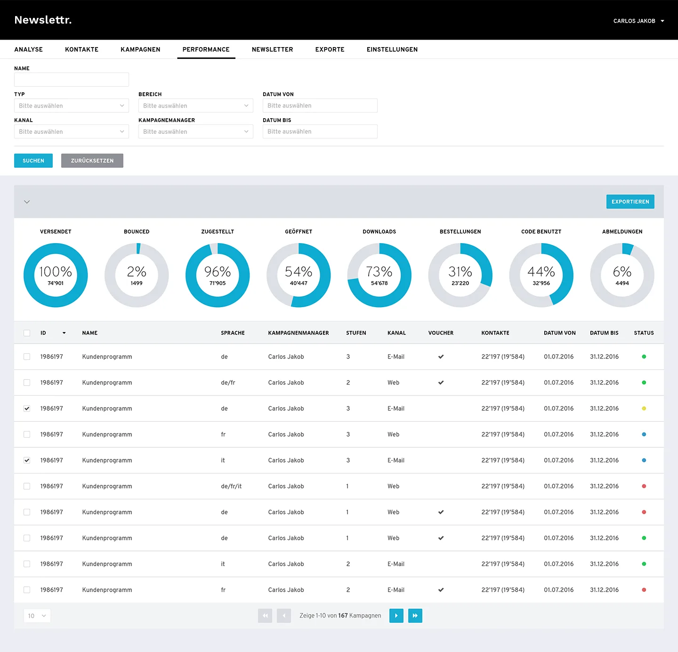Open the Kampagnemanager dropdown
Image resolution: width=678 pixels, height=652 pixels.
click(196, 131)
